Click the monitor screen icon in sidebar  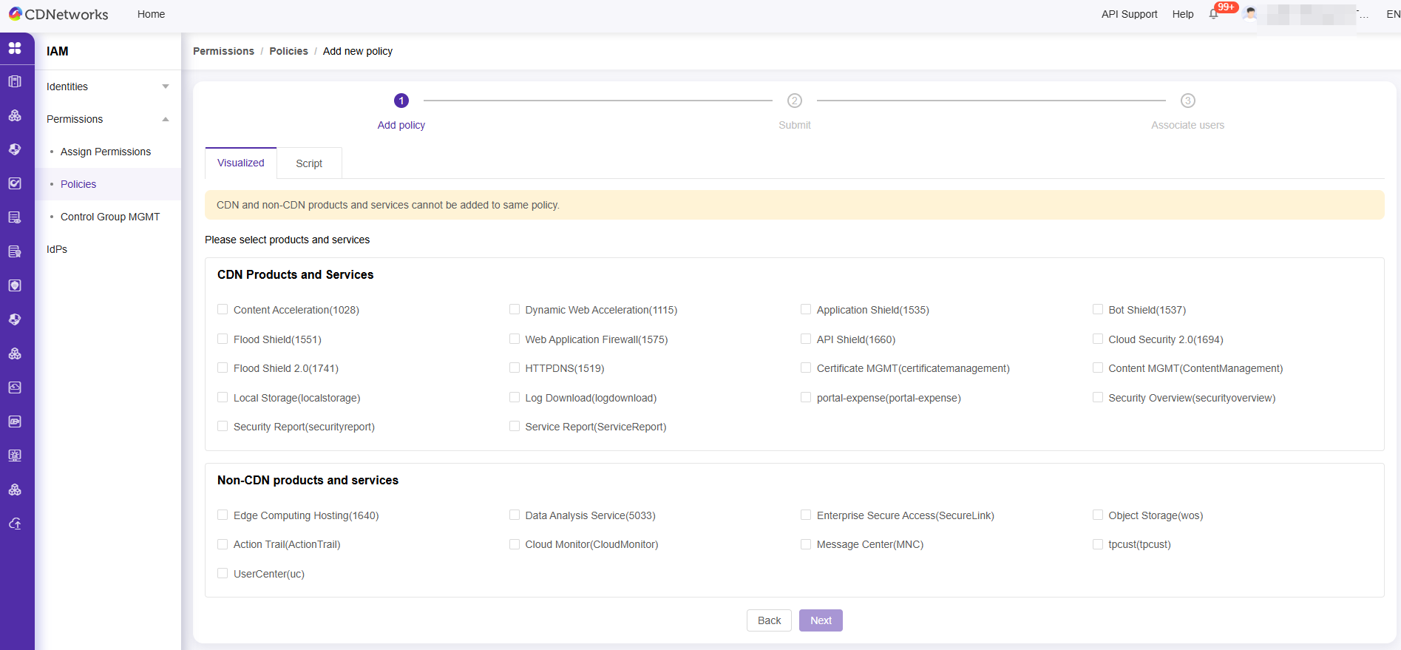point(15,456)
